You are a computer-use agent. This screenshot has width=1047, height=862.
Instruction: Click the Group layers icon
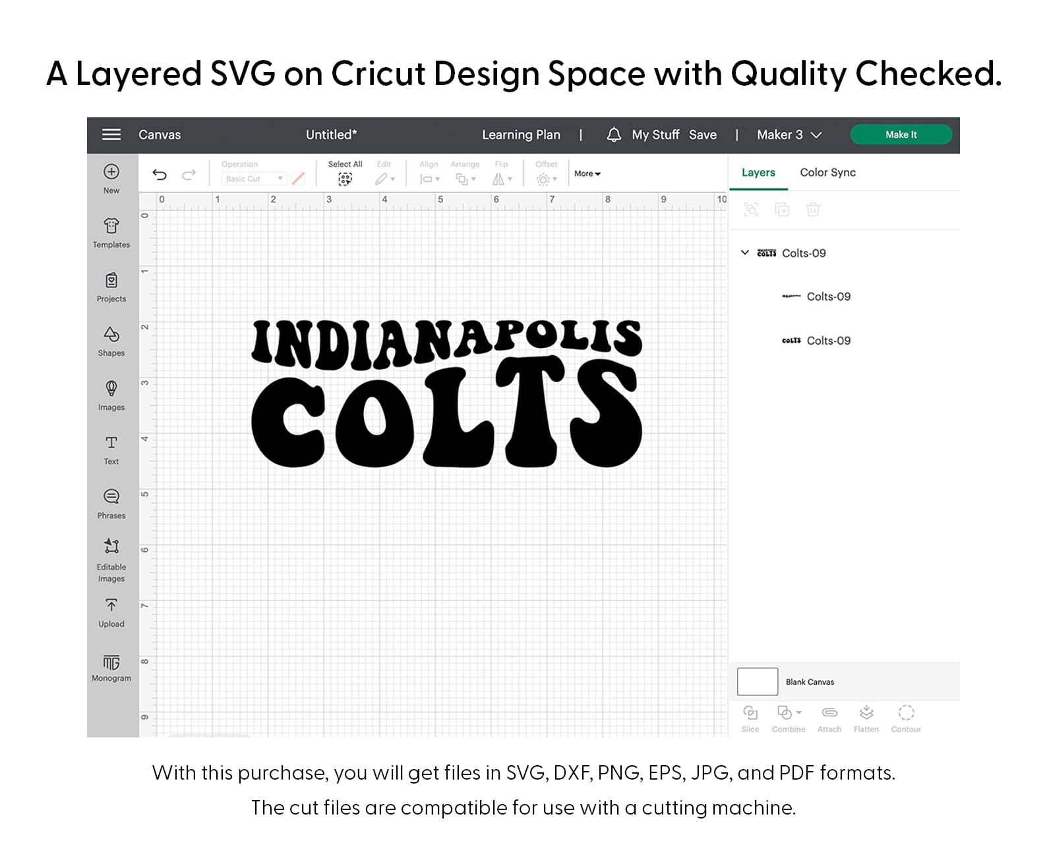pos(751,210)
